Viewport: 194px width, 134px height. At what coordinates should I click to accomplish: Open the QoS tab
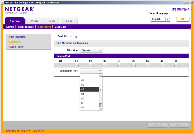52,21
